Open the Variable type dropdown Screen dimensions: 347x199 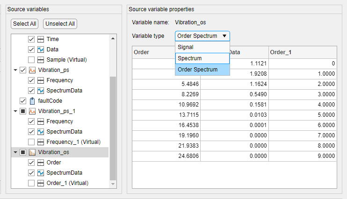click(x=202, y=36)
